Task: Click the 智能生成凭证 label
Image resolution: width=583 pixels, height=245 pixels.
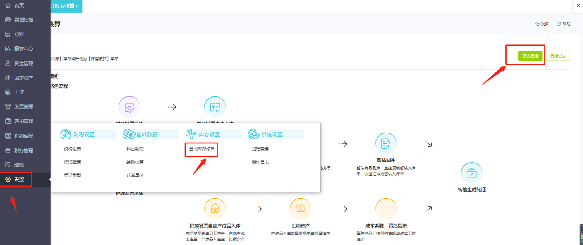Action: [x=472, y=190]
